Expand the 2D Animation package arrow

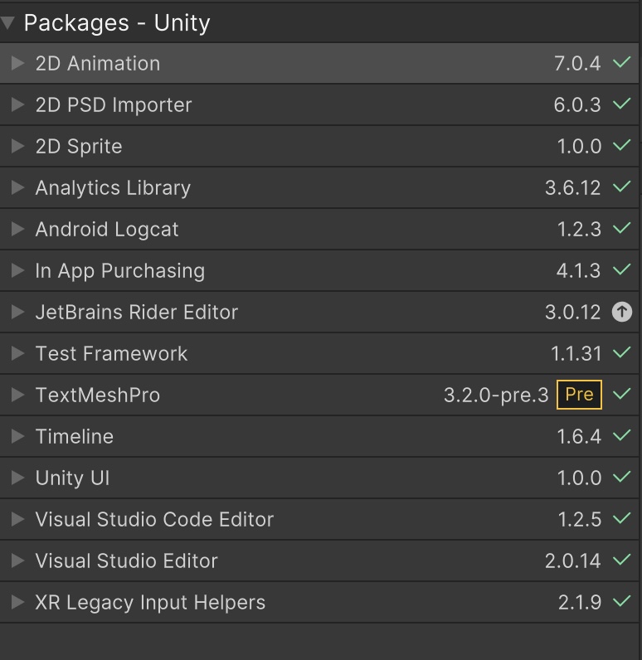point(17,63)
